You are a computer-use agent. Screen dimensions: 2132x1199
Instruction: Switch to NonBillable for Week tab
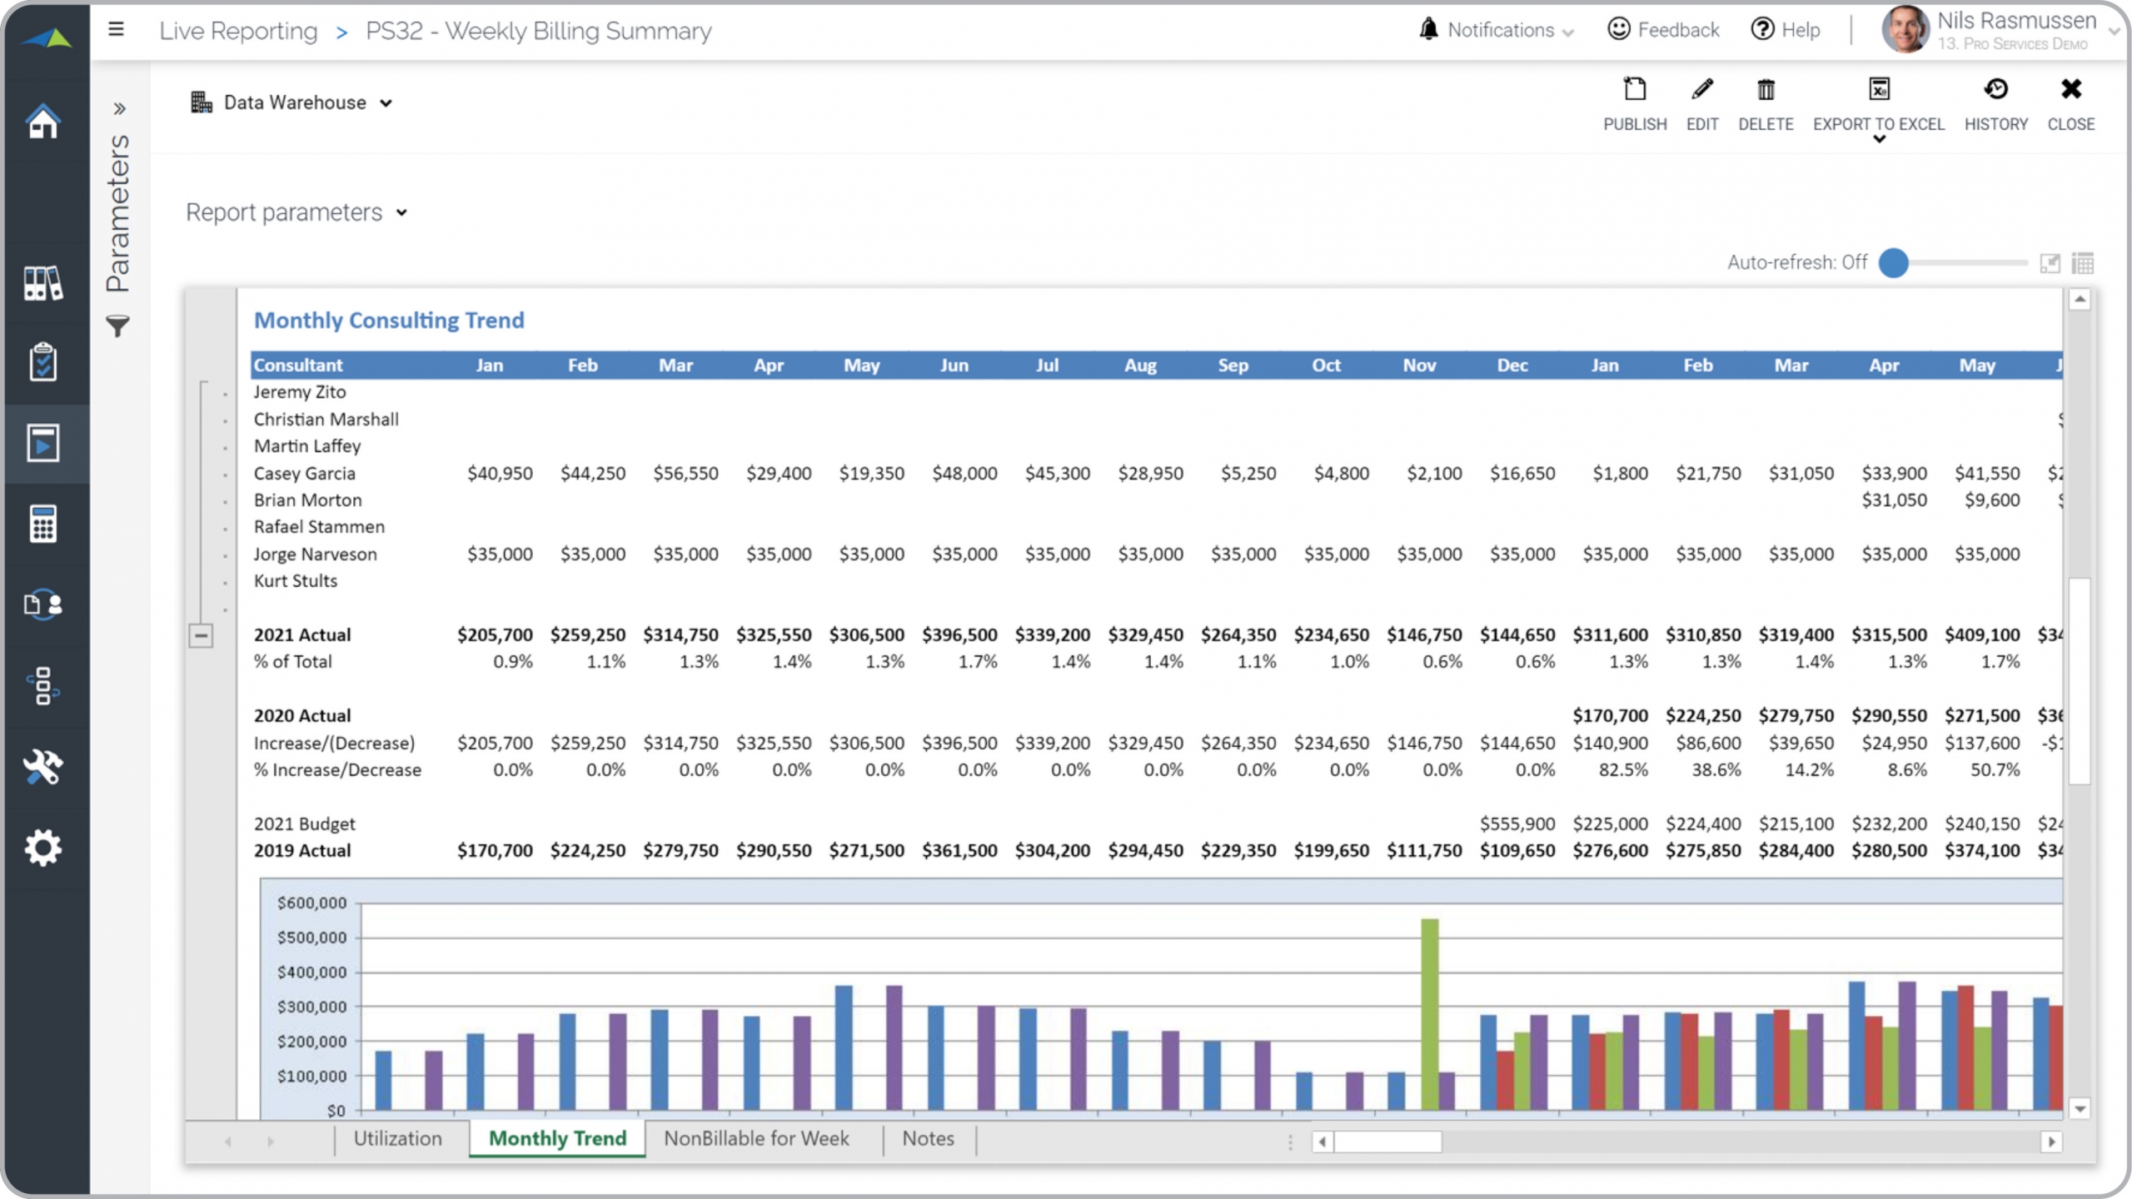(x=756, y=1138)
